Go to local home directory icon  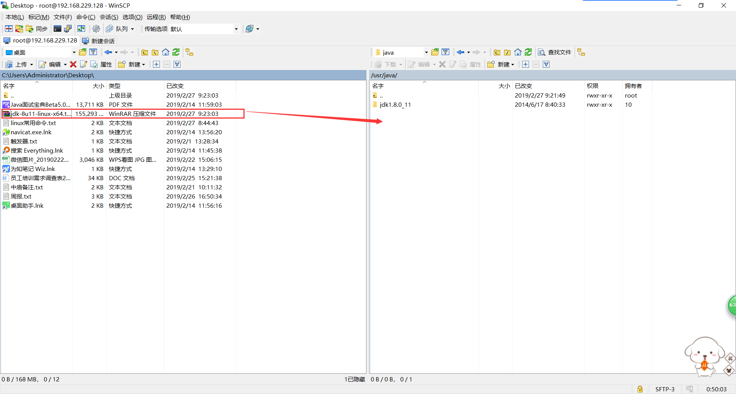click(166, 52)
